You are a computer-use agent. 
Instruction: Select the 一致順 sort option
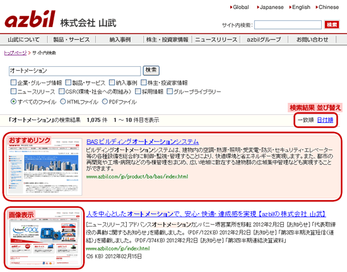point(305,120)
